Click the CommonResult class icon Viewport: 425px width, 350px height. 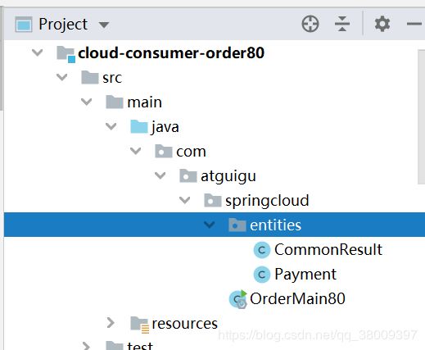(262, 250)
